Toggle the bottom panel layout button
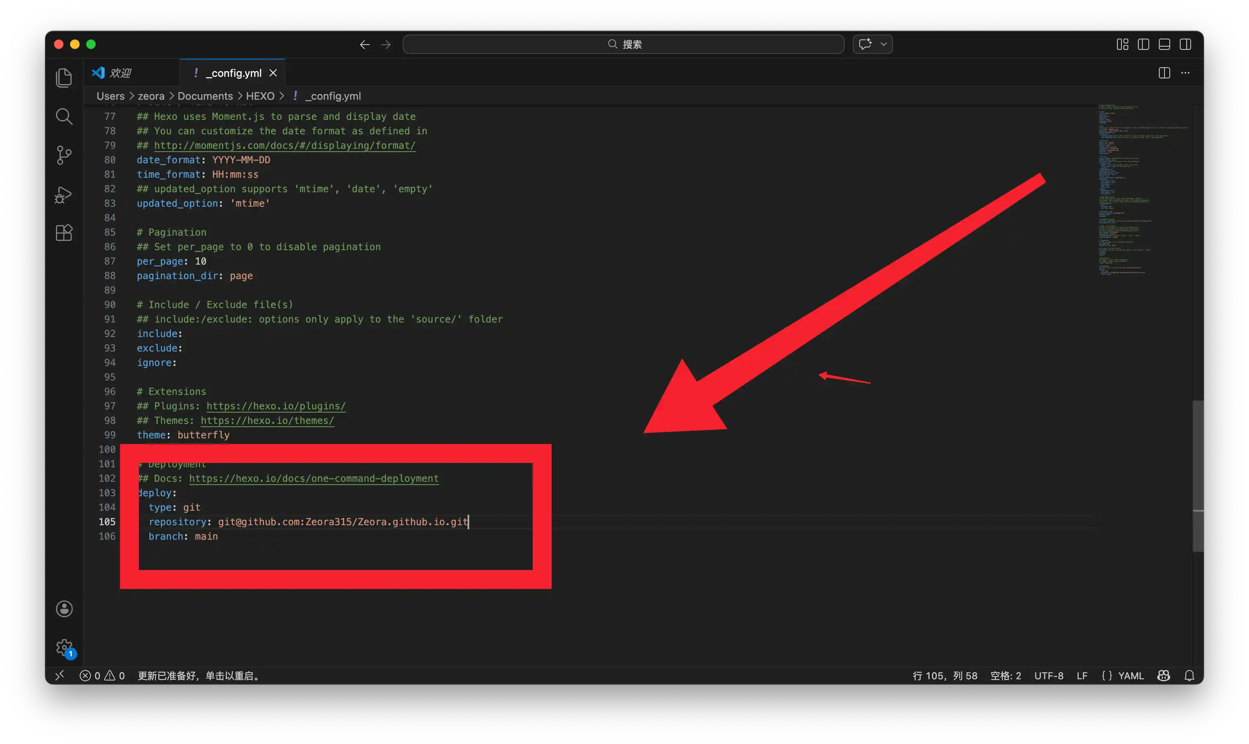 1164,44
